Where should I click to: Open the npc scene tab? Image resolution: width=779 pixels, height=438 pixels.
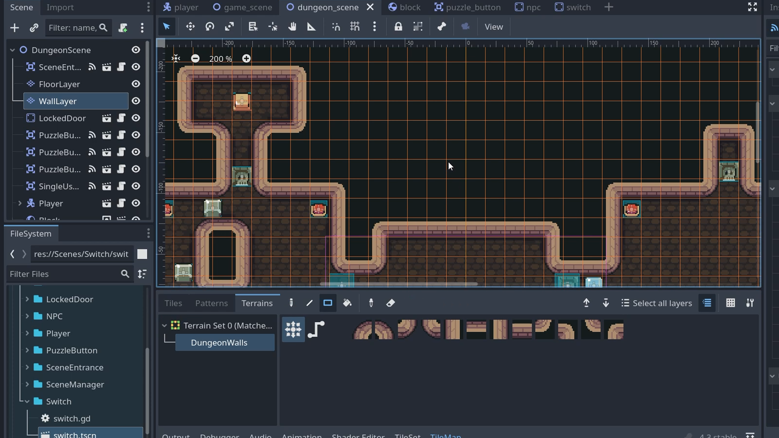[532, 7]
